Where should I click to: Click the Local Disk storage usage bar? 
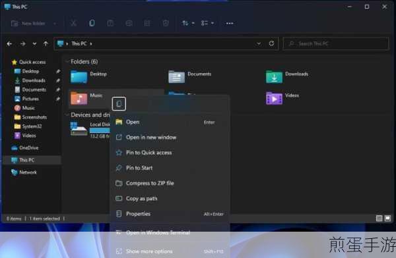click(100, 130)
